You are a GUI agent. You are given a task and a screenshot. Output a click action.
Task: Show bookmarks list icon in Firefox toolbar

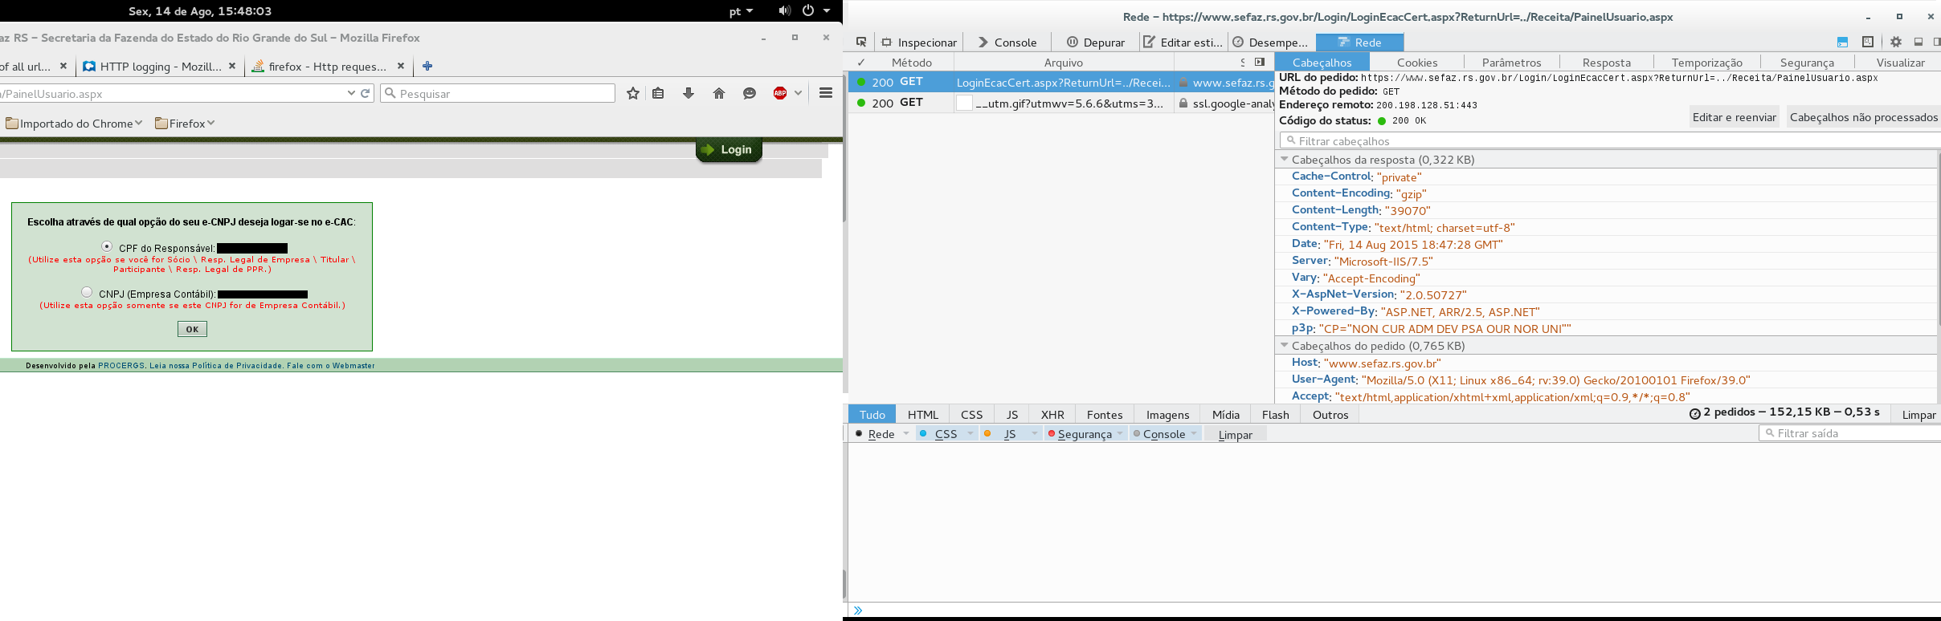(658, 94)
